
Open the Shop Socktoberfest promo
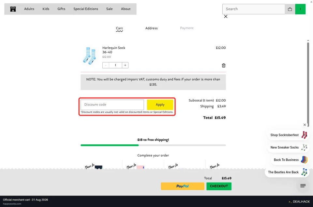pyautogui.click(x=288, y=135)
